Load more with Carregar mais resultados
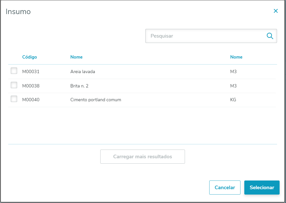The image size is (286, 203). pyautogui.click(x=142, y=156)
